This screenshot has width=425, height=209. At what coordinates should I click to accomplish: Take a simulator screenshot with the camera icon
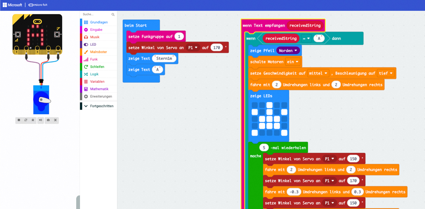48,120
